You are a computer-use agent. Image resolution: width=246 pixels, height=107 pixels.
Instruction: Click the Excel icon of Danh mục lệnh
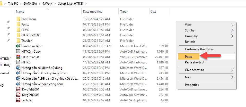(18, 46)
